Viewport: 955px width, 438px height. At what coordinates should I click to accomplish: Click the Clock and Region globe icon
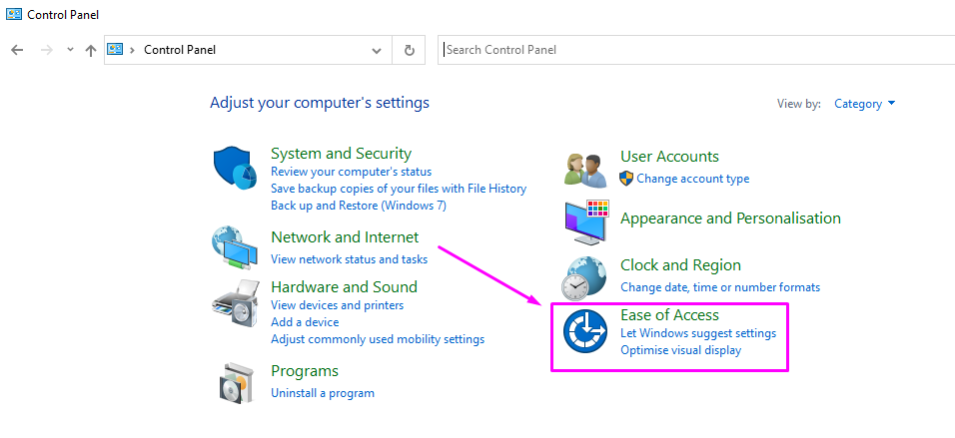(583, 277)
